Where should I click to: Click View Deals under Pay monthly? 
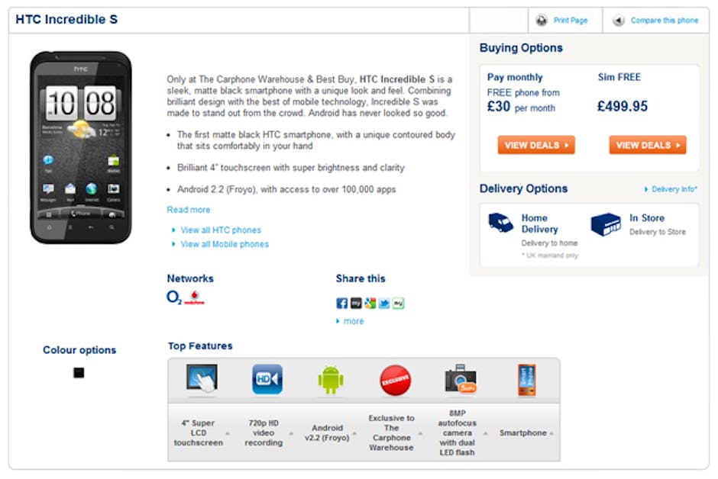click(x=536, y=145)
